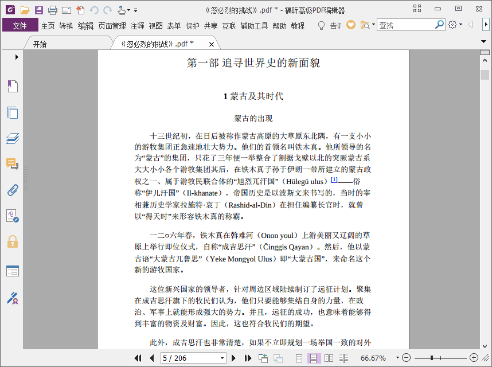The width and height of the screenshot is (492, 367).
Task: Open the tab list dropdown arrow
Action: pyautogui.click(x=483, y=41)
